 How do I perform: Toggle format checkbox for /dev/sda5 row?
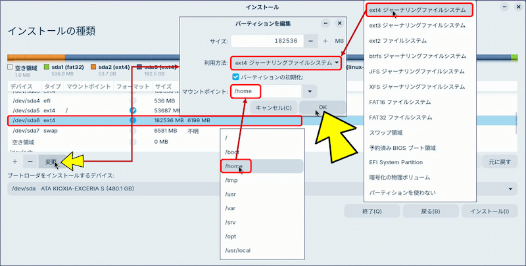coord(133,110)
